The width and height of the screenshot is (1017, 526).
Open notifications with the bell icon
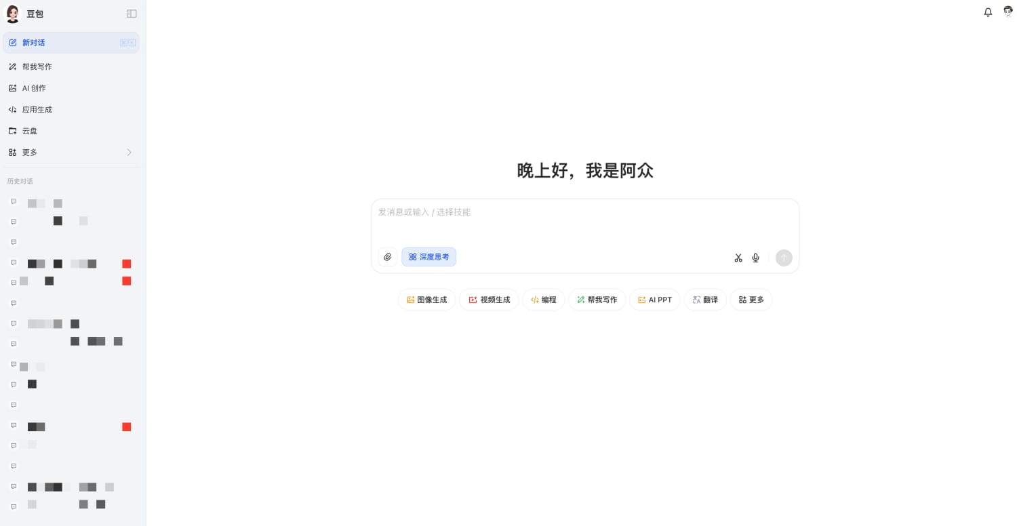pyautogui.click(x=988, y=12)
